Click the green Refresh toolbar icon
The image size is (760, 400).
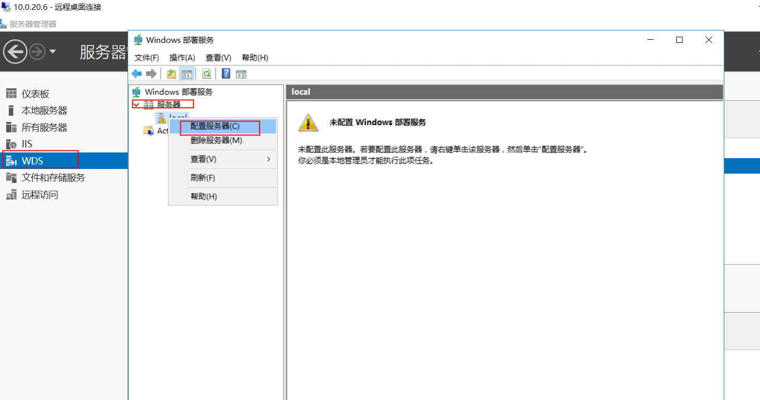pyautogui.click(x=207, y=74)
